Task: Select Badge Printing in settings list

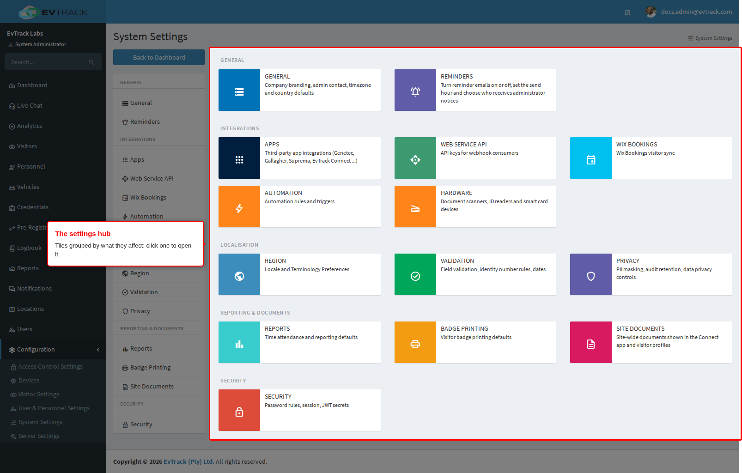Action: (159, 368)
